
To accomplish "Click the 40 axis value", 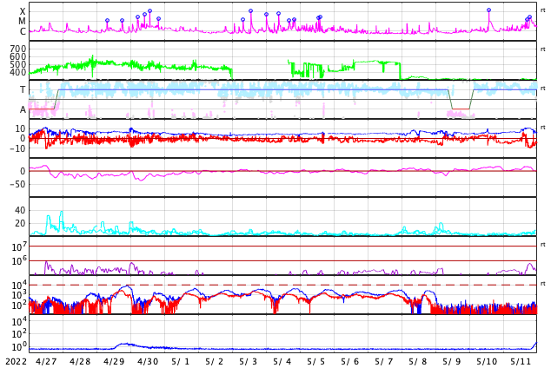I will [x=20, y=210].
